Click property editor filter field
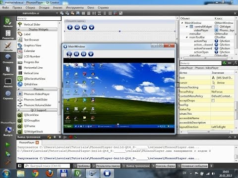Image resolution: width=238 pixels, height=178 pixels. coord(201,63)
